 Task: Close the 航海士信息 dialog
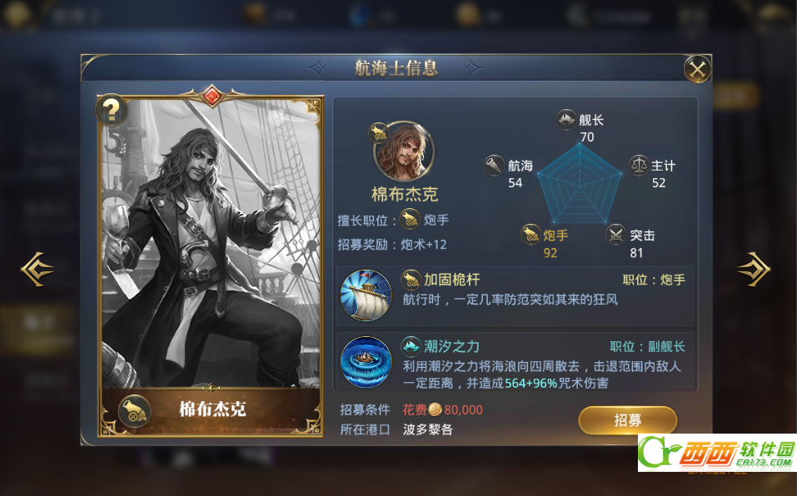pos(697,68)
